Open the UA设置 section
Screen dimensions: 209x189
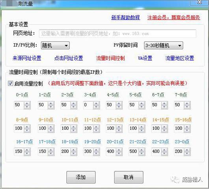point(145,58)
